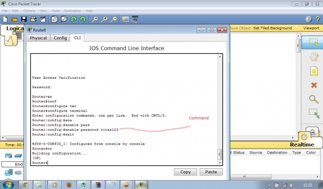The width and height of the screenshot is (323, 189).
Task: Click the CLI terminal scrollbar thumb
Action: tap(220, 154)
